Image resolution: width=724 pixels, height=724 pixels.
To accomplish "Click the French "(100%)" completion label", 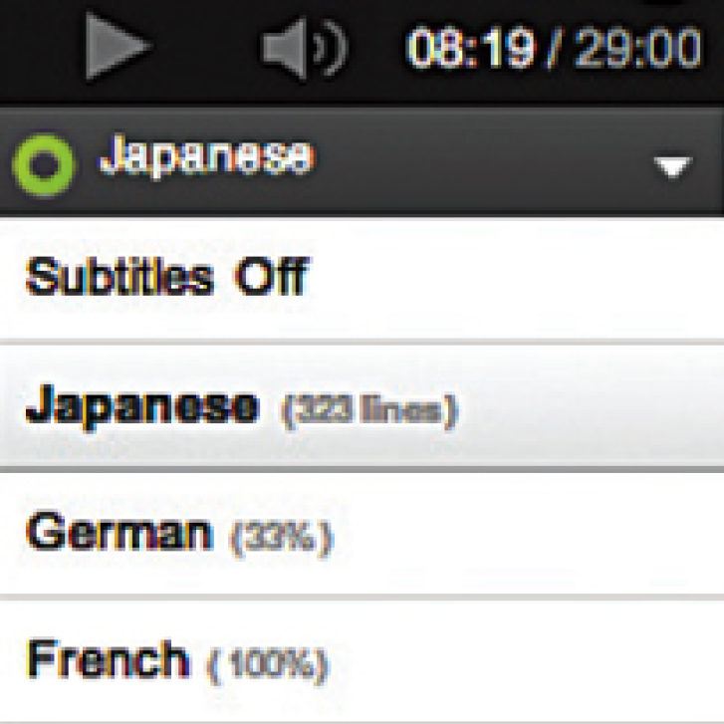I will pyautogui.click(x=267, y=662).
